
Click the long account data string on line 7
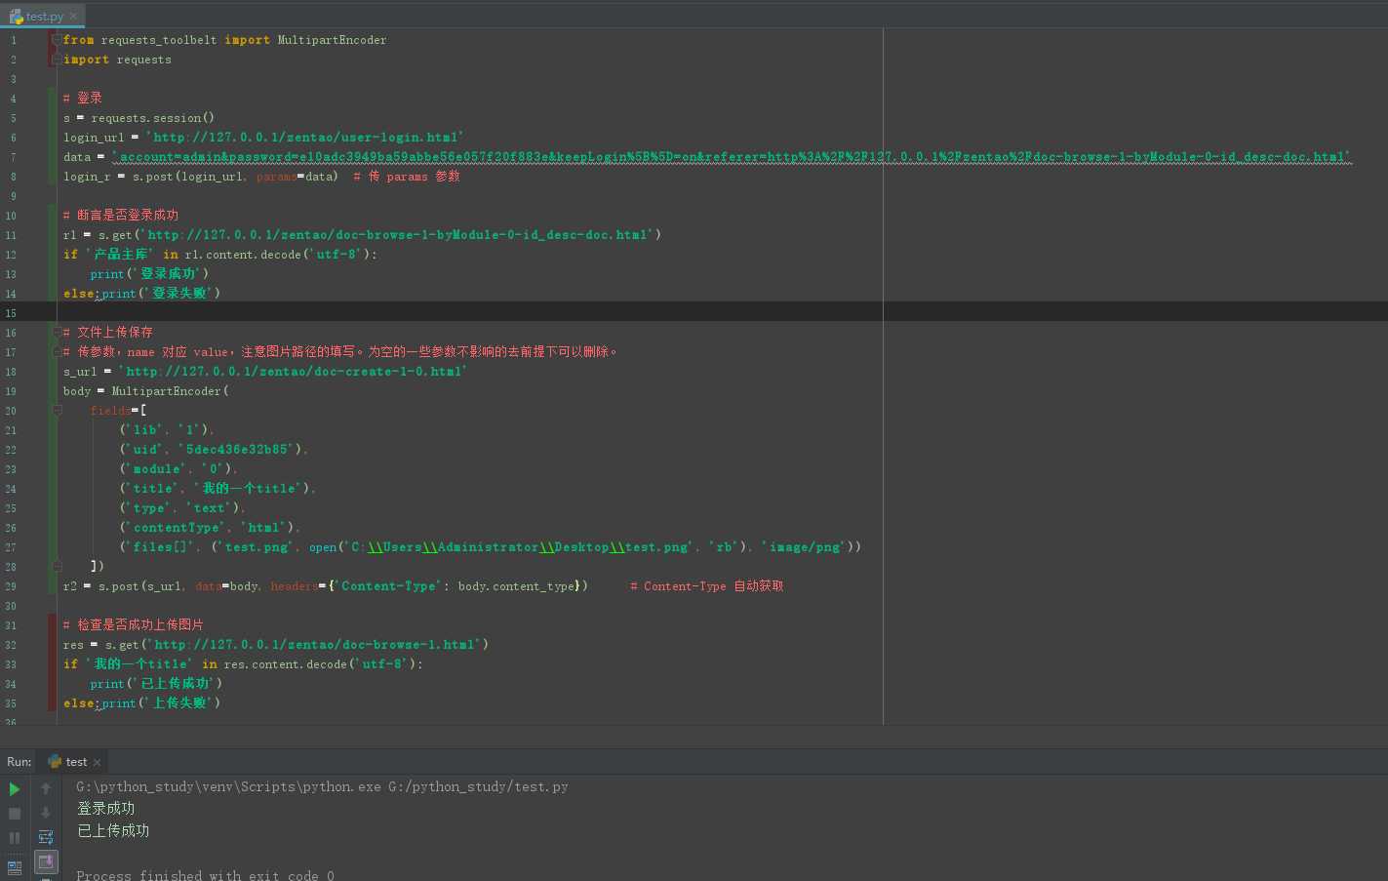click(732, 157)
